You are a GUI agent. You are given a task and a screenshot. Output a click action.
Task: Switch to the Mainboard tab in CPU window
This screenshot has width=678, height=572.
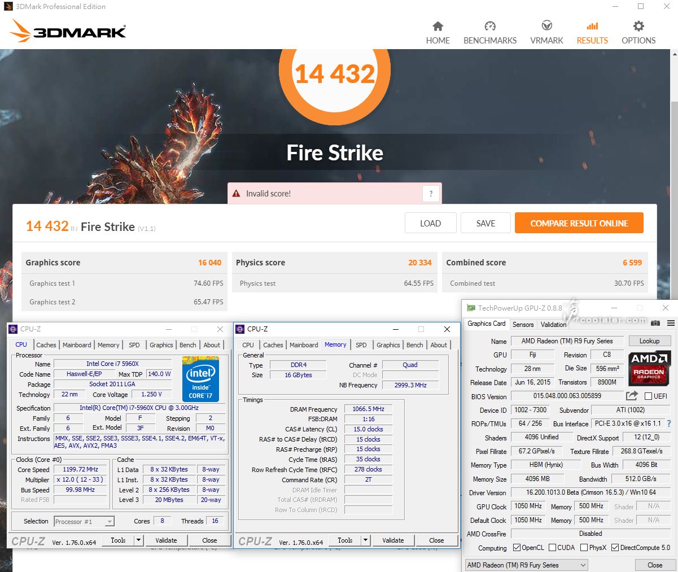(77, 345)
